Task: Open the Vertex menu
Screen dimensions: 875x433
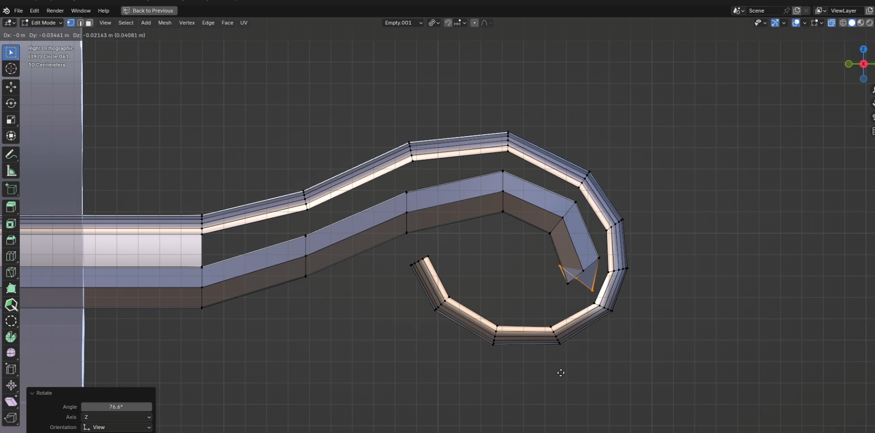Action: tap(187, 23)
